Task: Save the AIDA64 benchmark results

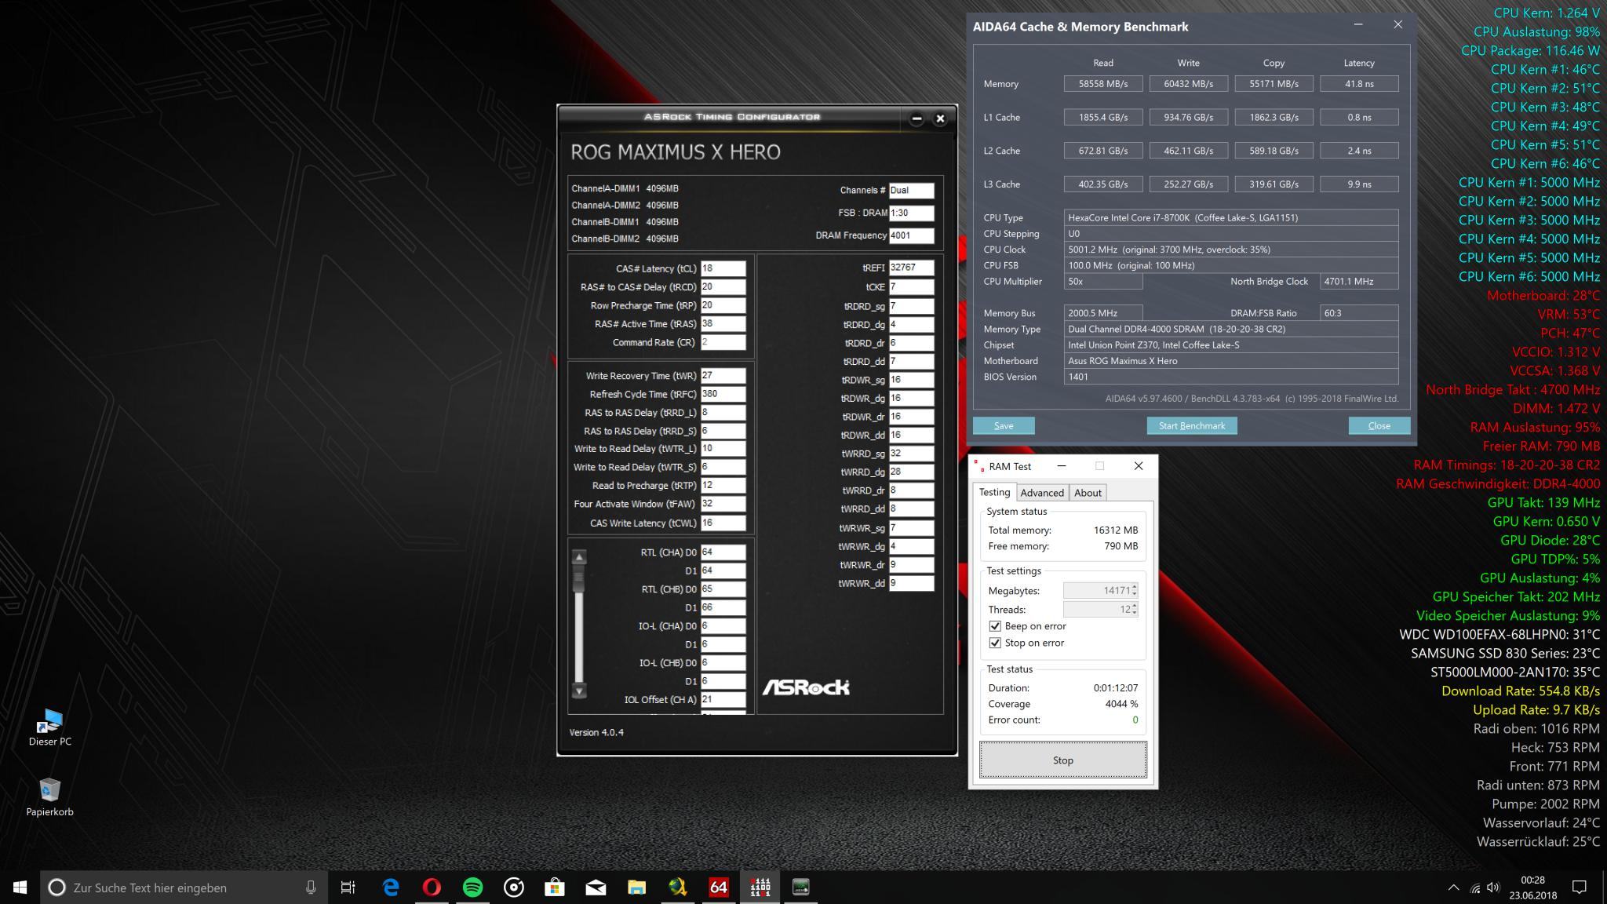Action: point(1004,425)
